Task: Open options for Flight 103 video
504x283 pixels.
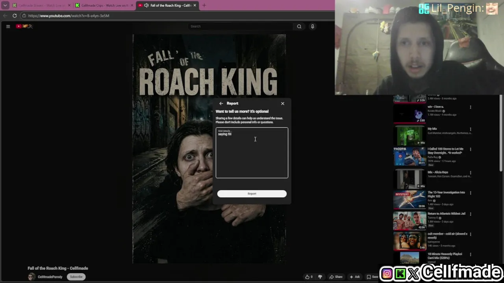Action: point(471,193)
